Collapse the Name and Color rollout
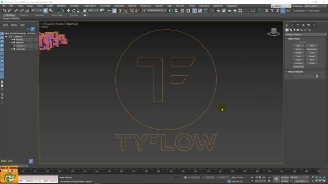Screen dimensions: 328x184 coord(295,72)
